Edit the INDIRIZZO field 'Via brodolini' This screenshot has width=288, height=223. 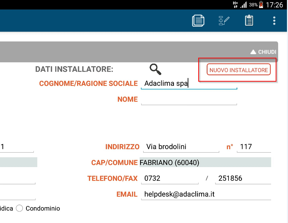click(x=181, y=147)
